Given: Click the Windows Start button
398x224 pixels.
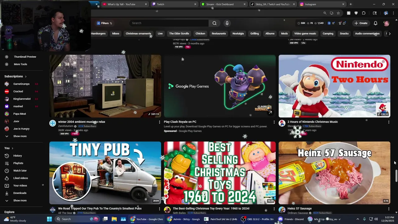Looking at the screenshot, I should [x=49, y=219].
